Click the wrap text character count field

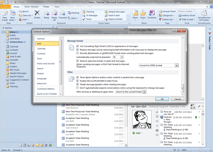(117, 57)
